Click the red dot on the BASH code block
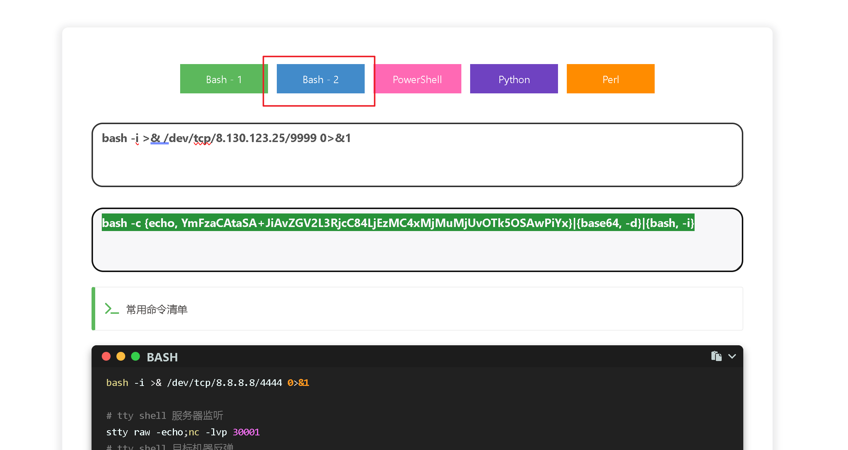Screen dimensions: 848x450 click(x=106, y=356)
